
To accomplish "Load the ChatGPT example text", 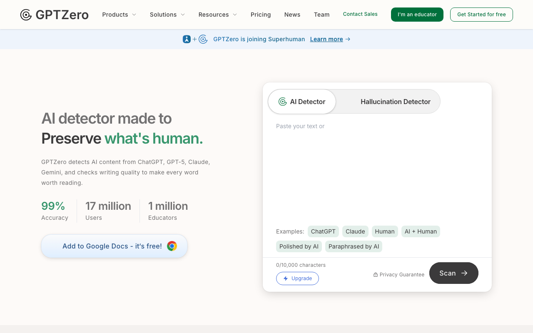I will [323, 231].
